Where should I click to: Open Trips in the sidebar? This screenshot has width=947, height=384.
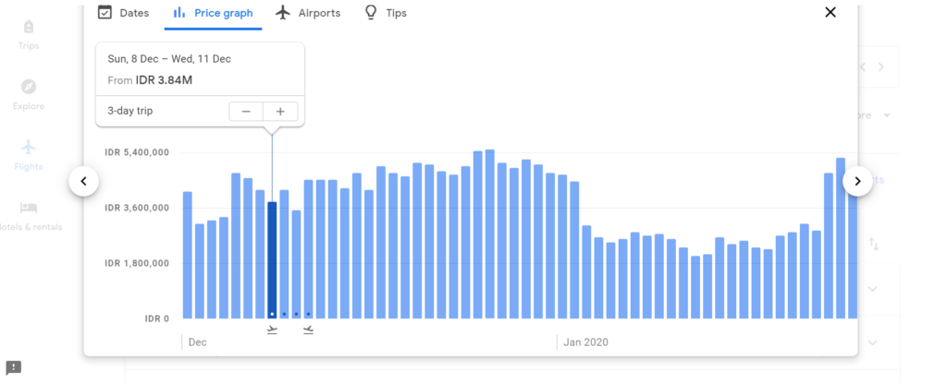click(x=29, y=34)
